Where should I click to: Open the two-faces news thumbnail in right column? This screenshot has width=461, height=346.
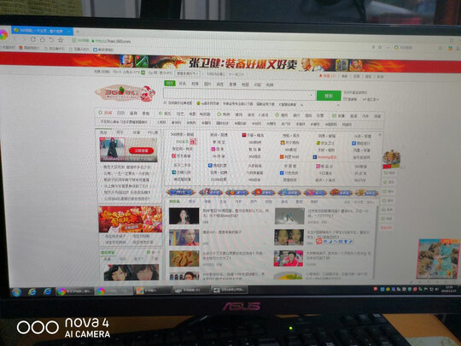point(289,238)
